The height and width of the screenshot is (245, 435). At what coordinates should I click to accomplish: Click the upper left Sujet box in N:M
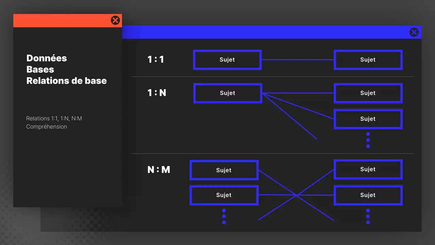point(224,170)
